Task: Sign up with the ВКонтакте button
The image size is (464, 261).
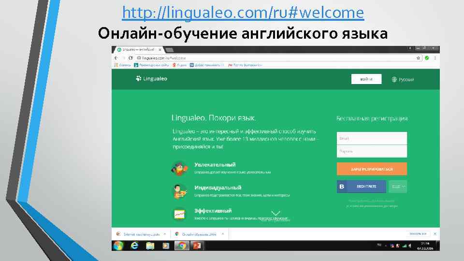Action: 362,187
